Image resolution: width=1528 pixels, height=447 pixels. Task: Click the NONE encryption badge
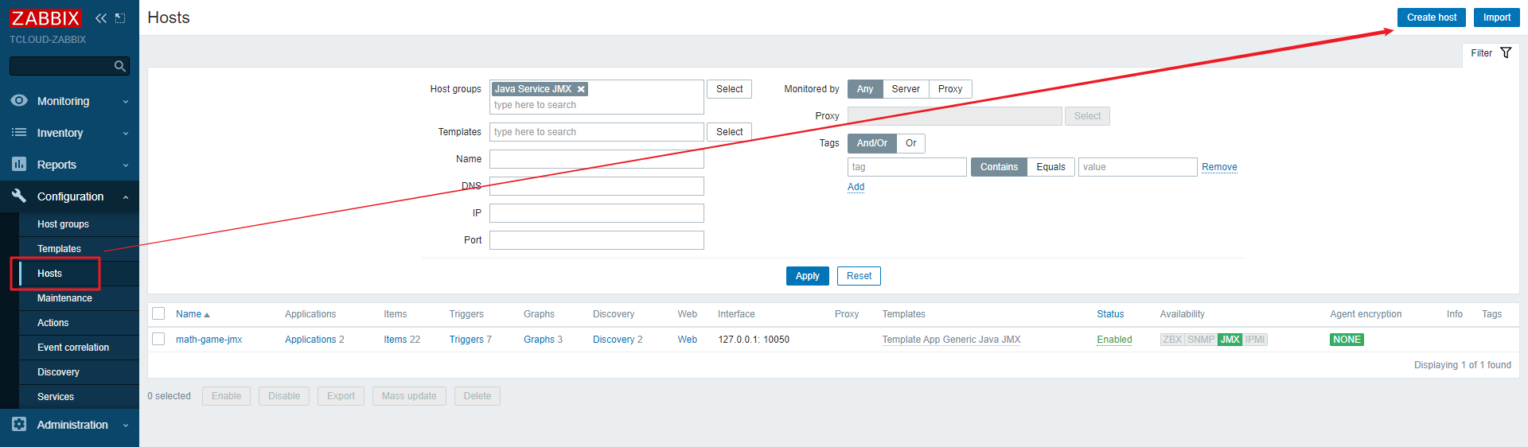pos(1347,340)
